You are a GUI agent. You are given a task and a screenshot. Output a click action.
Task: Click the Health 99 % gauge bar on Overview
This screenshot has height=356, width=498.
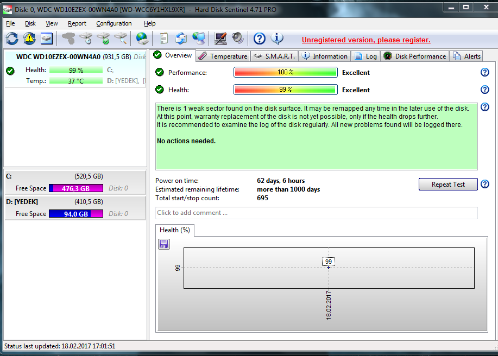coord(286,90)
